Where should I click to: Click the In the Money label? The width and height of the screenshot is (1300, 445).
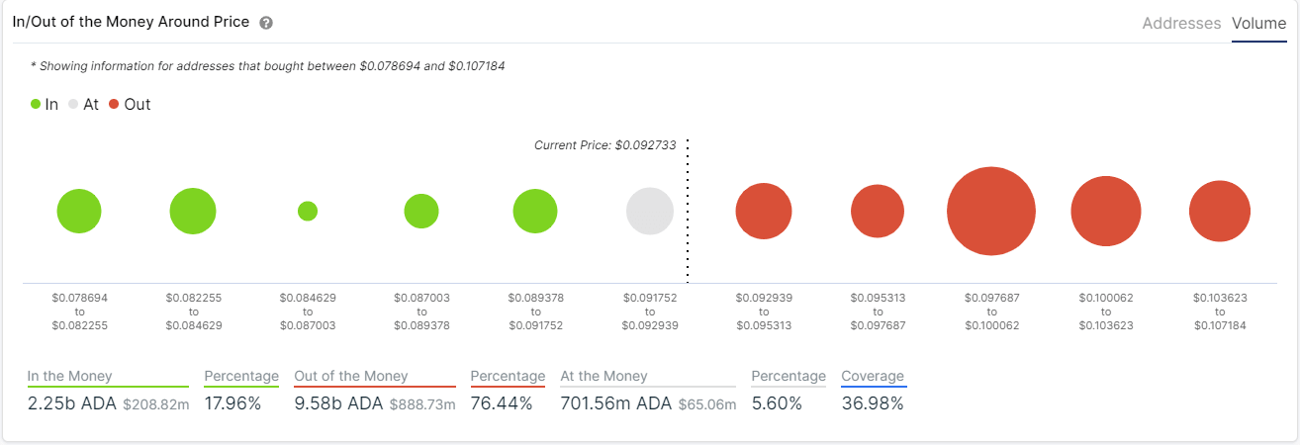pyautogui.click(x=69, y=376)
